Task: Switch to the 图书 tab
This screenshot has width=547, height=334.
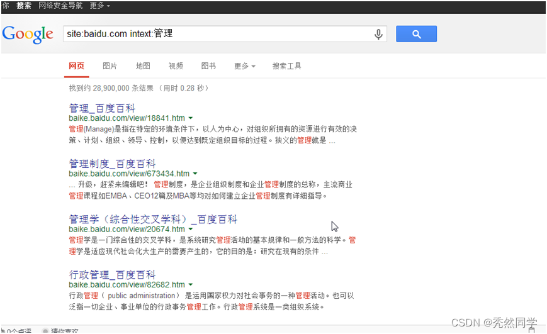Action: click(208, 66)
